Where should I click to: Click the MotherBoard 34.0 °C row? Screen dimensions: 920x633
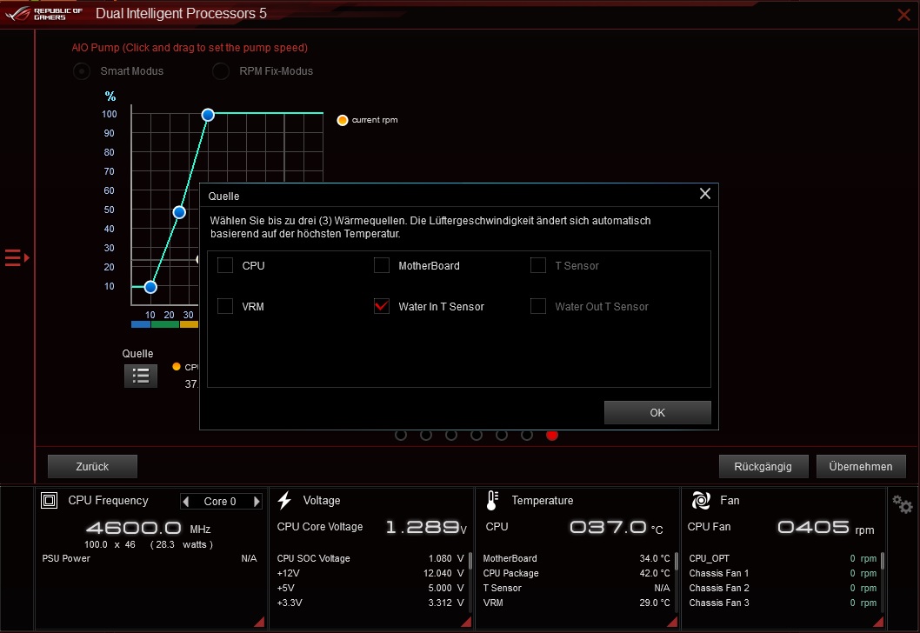(577, 558)
